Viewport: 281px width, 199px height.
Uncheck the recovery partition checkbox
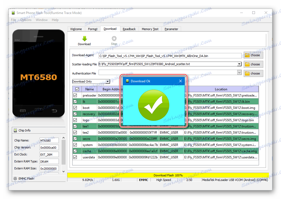[75, 114]
